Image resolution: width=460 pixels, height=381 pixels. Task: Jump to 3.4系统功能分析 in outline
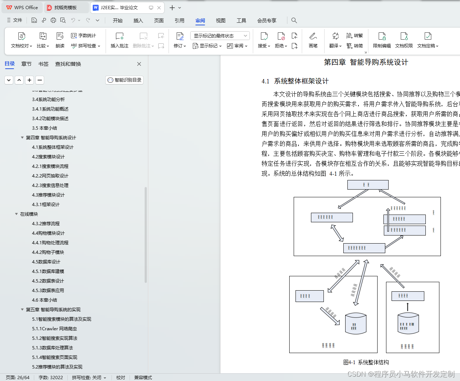(48, 100)
